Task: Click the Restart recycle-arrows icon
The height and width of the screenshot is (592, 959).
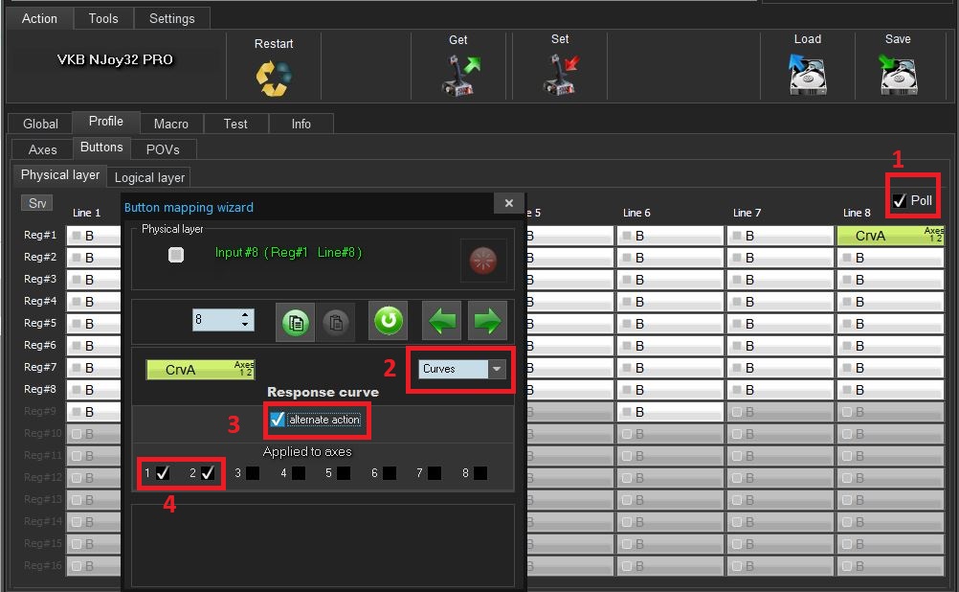Action: click(274, 78)
